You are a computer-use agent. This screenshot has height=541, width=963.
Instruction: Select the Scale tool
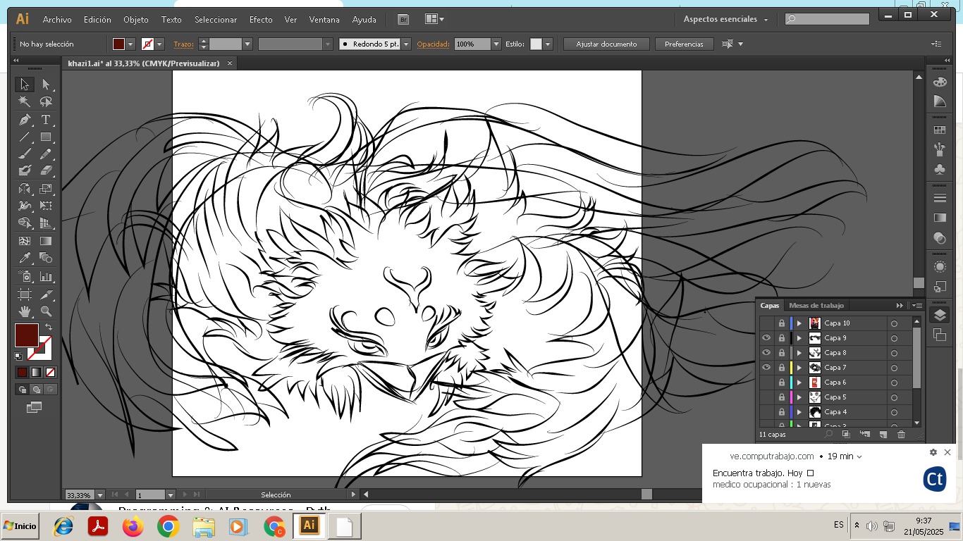pyautogui.click(x=46, y=189)
